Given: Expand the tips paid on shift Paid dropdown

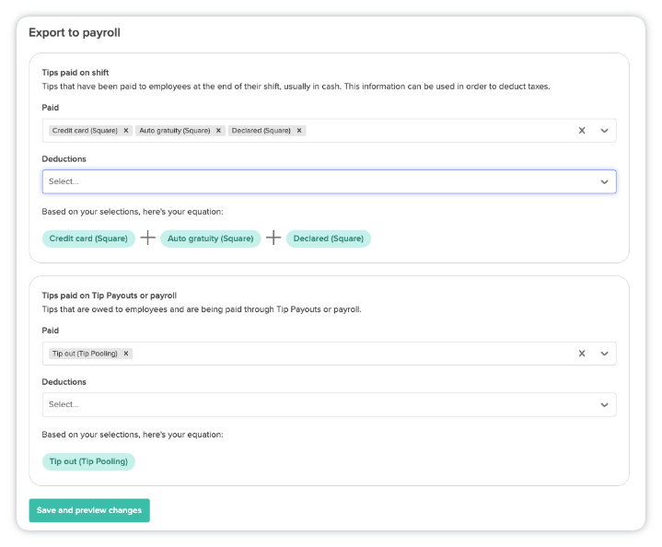Looking at the screenshot, I should tap(604, 131).
